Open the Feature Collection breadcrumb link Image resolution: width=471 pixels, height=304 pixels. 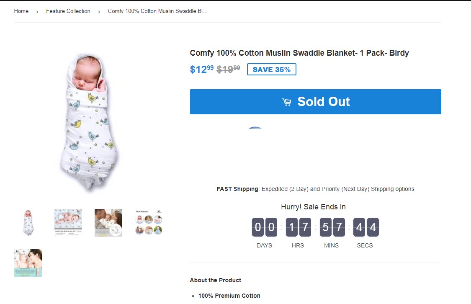pos(68,11)
